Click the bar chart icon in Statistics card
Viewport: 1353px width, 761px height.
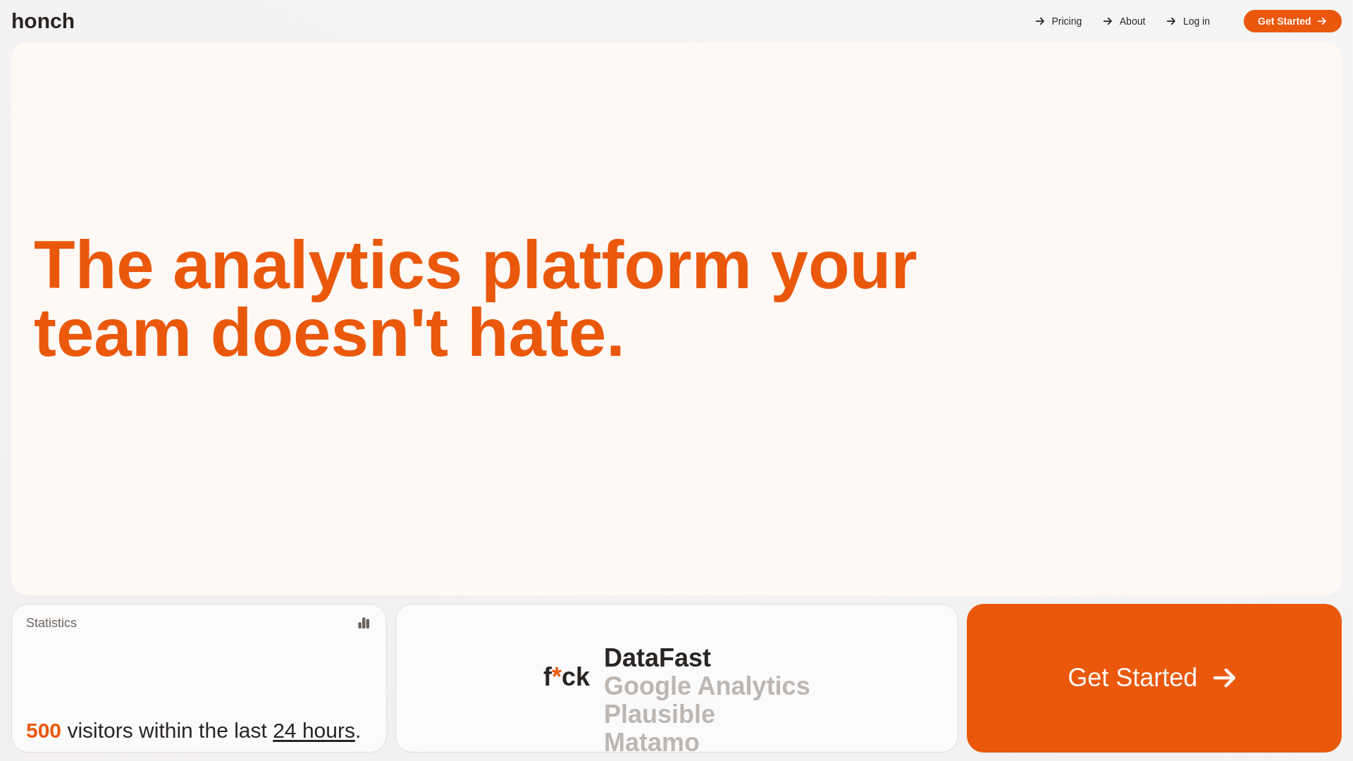(x=364, y=623)
